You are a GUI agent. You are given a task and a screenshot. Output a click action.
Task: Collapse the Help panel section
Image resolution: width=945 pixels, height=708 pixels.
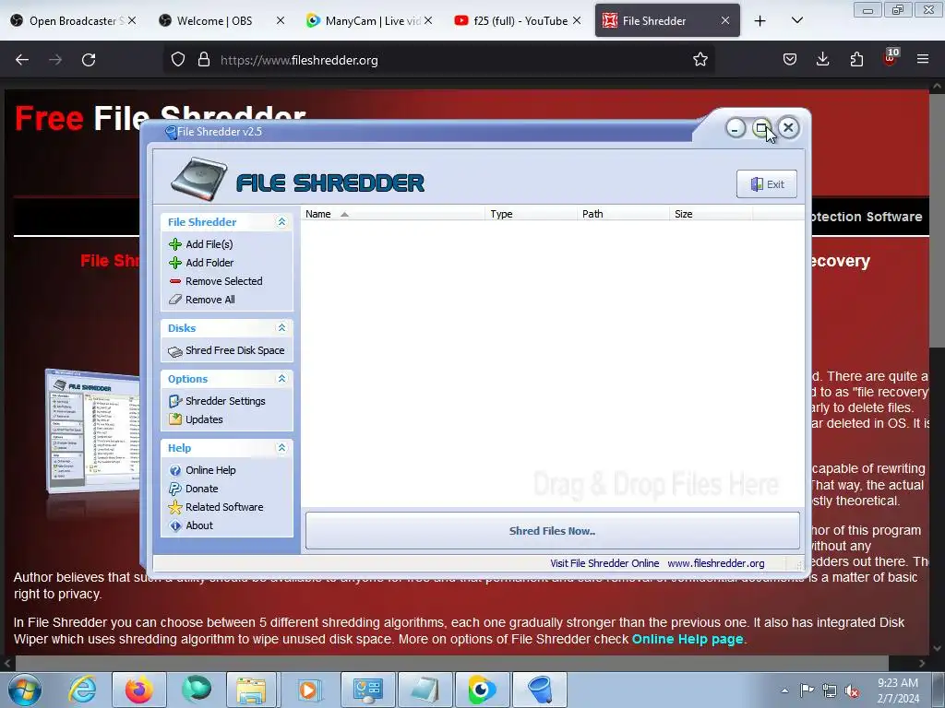(x=281, y=448)
